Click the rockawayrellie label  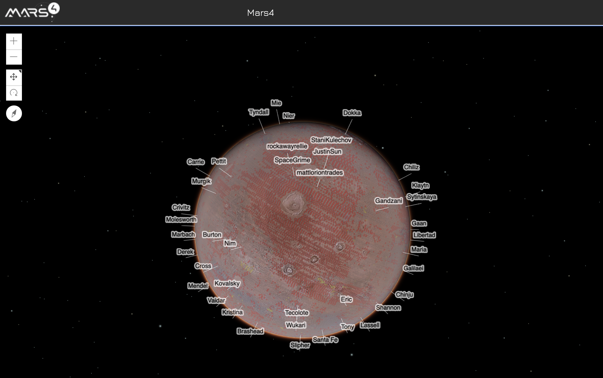coord(287,146)
